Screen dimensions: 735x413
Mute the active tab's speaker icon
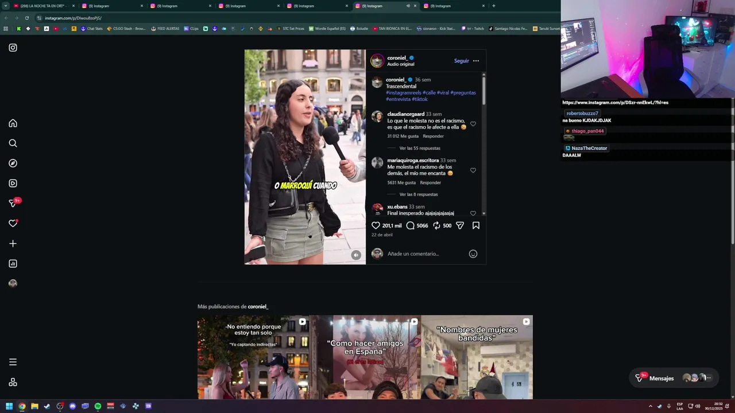pos(408,6)
